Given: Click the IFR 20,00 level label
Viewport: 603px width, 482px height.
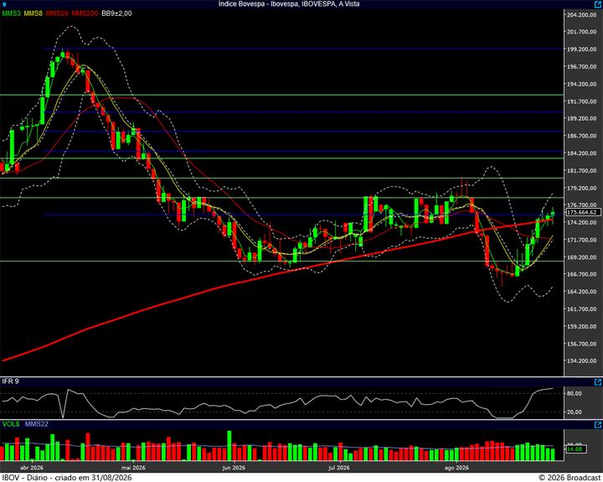Looking at the screenshot, I should 575,412.
